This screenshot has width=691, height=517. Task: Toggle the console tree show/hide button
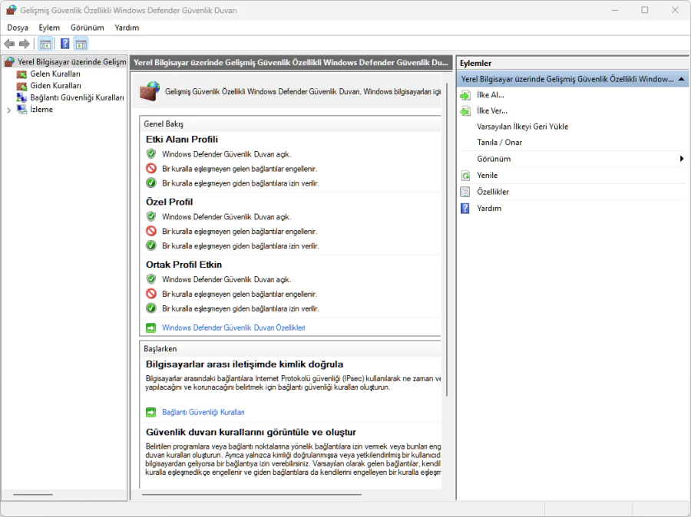[45, 44]
